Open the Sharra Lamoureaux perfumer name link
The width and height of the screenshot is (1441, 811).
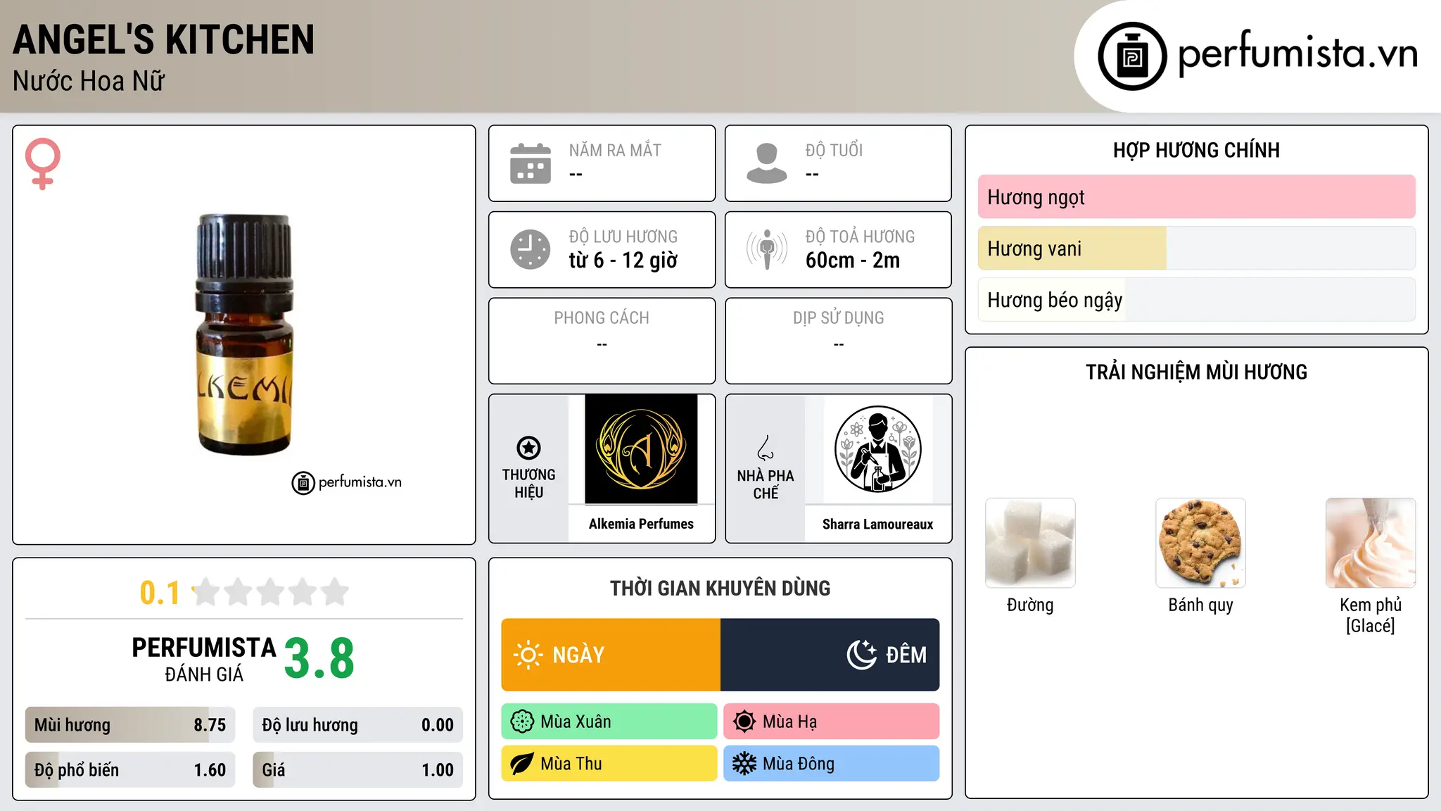pos(877,524)
